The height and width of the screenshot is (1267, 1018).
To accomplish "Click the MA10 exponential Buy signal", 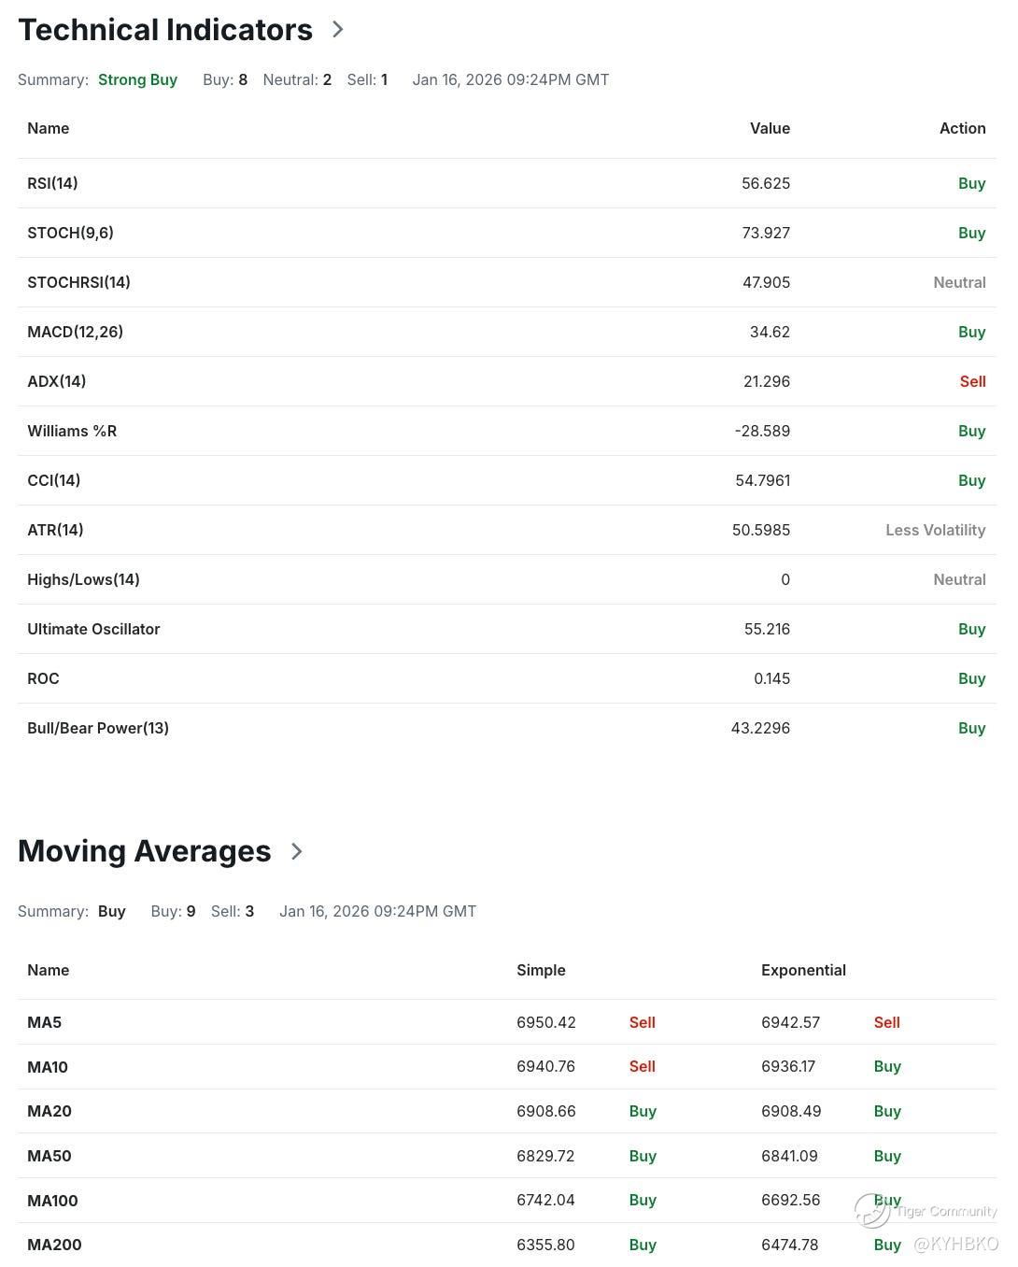I will (887, 1066).
